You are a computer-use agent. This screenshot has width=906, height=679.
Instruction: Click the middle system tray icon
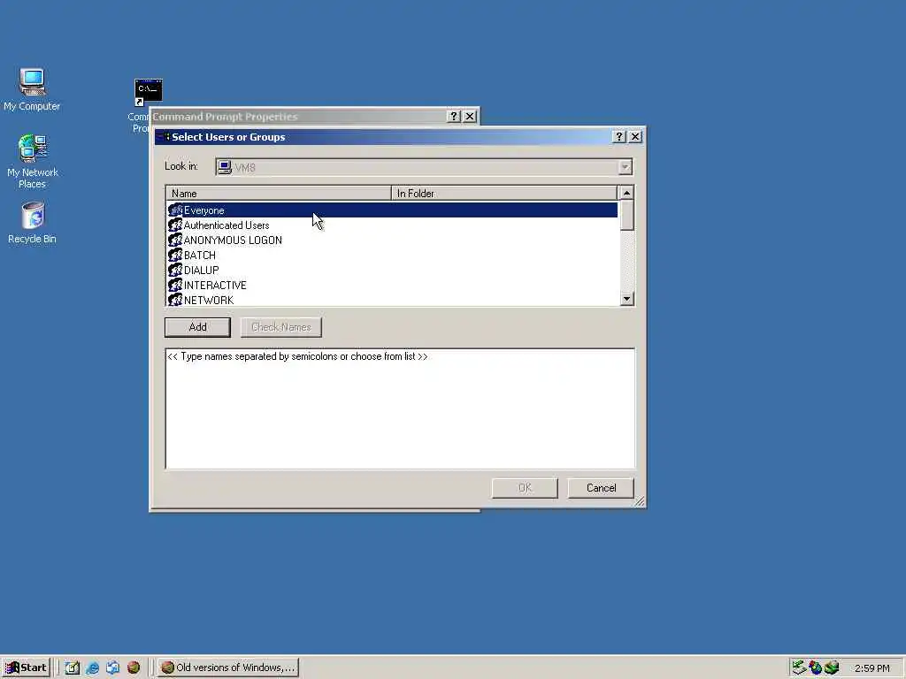tap(815, 668)
